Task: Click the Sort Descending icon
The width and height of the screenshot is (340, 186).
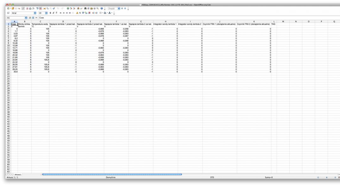Action: tap(74, 9)
